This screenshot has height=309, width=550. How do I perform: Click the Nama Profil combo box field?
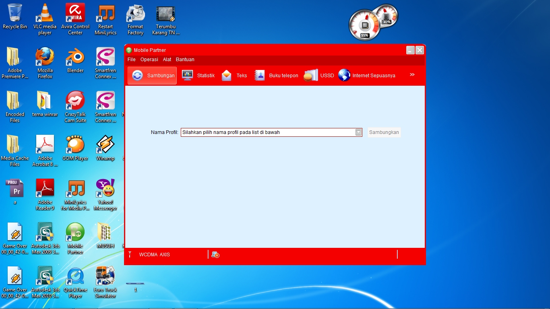point(271,132)
